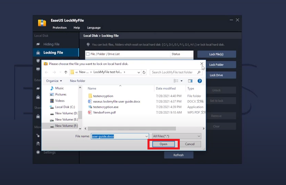The height and width of the screenshot is (185, 286).
Task: Open the Language menu
Action: click(94, 28)
